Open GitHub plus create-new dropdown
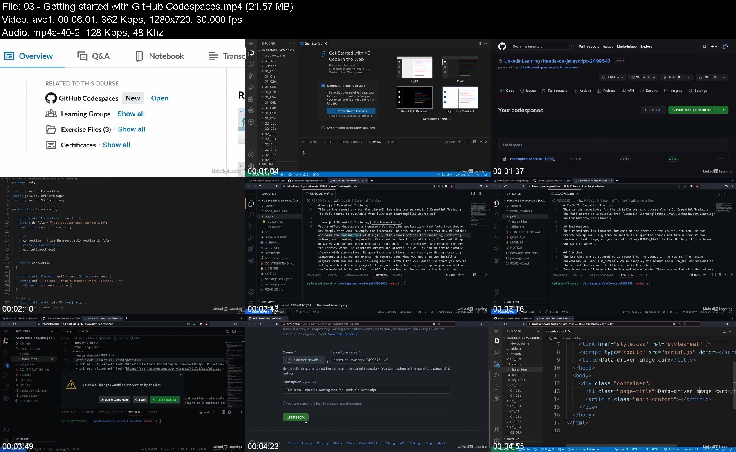Image resolution: width=736 pixels, height=452 pixels. pyautogui.click(x=714, y=47)
